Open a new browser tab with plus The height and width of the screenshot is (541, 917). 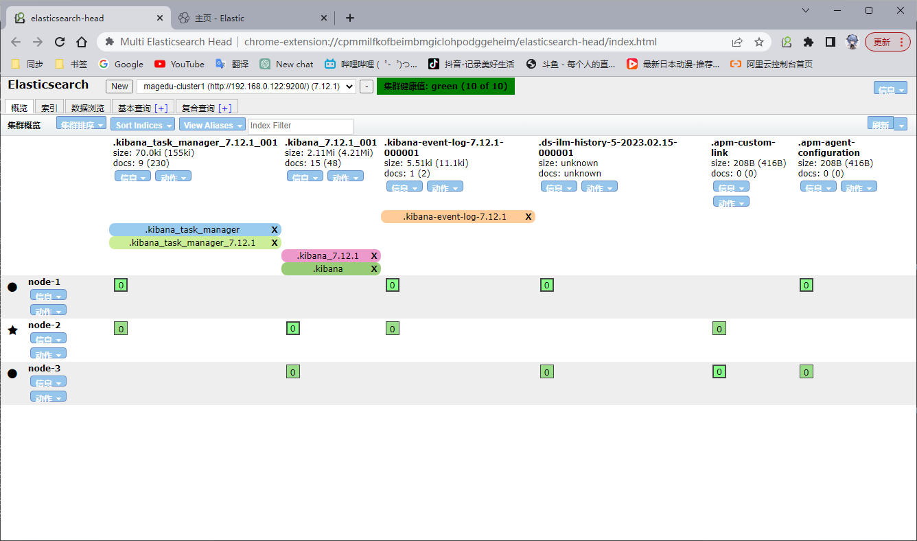(x=350, y=18)
